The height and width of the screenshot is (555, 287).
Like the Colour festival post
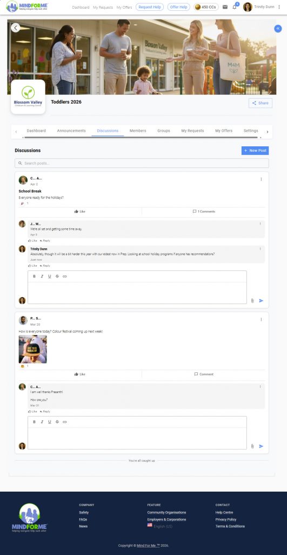(x=80, y=374)
